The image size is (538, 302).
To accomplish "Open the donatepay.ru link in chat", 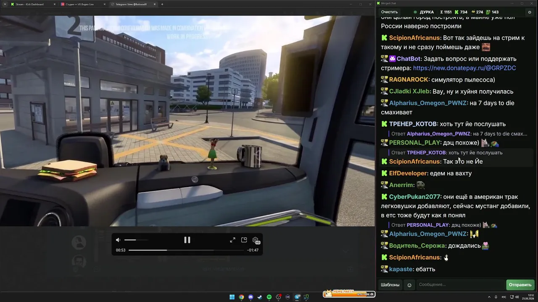I will click(464, 68).
